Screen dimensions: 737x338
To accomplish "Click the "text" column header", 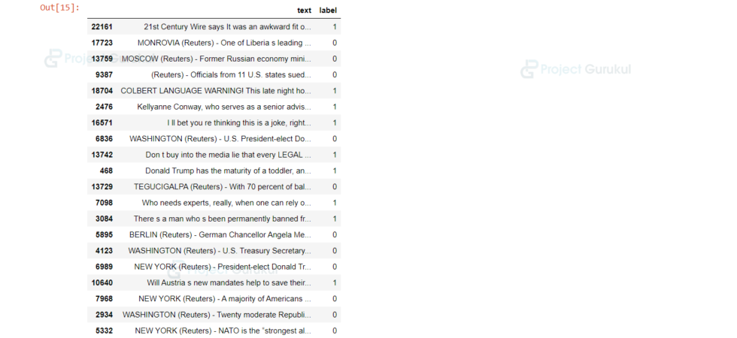I will coord(304,11).
